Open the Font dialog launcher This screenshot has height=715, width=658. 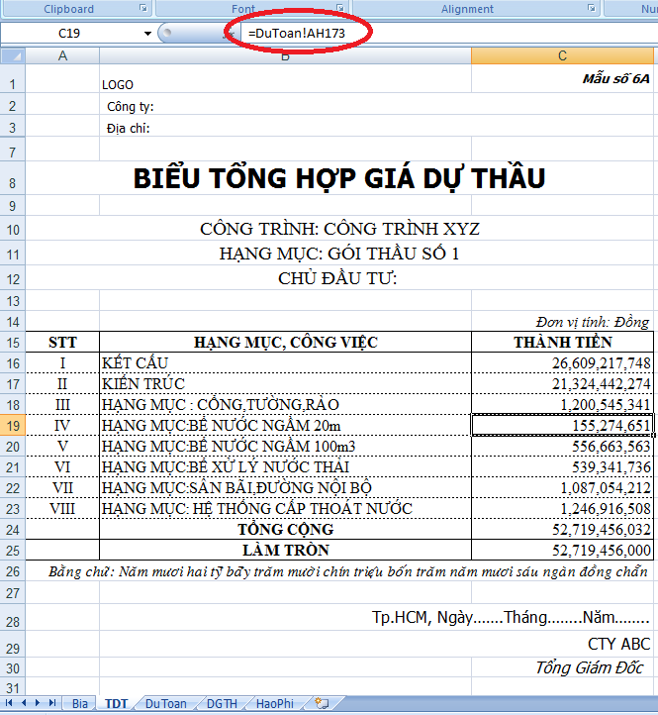pos(340,8)
